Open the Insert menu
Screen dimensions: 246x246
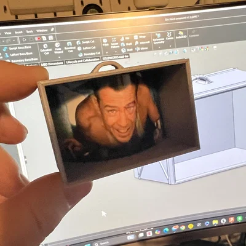click(18, 32)
